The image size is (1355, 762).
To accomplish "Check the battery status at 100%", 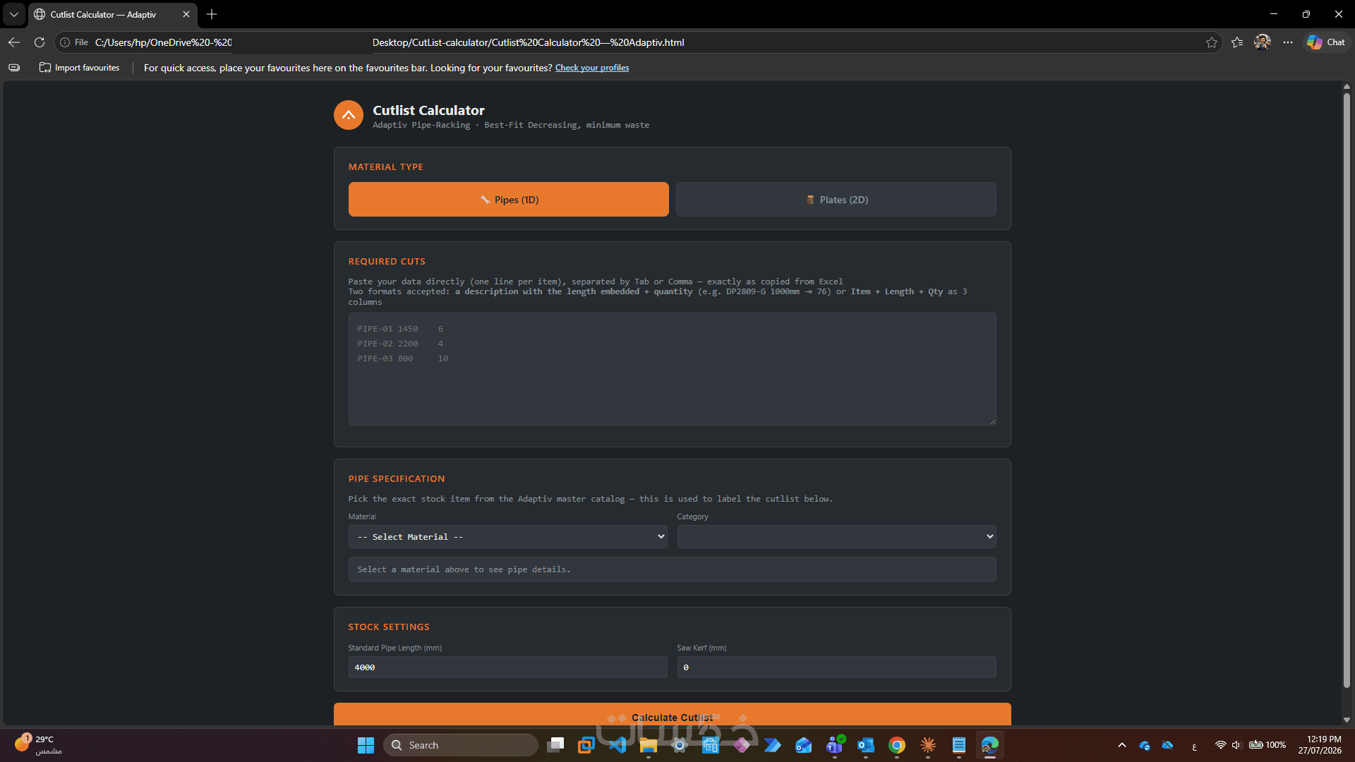I will 1267,745.
